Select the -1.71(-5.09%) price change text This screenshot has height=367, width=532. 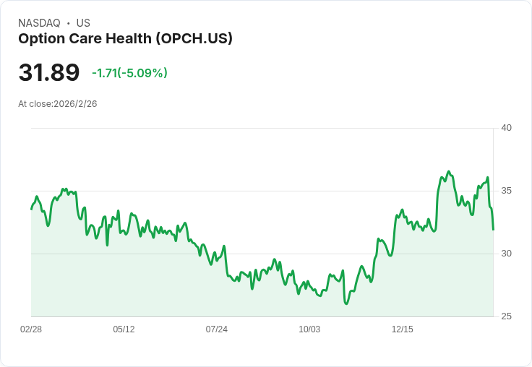point(129,73)
